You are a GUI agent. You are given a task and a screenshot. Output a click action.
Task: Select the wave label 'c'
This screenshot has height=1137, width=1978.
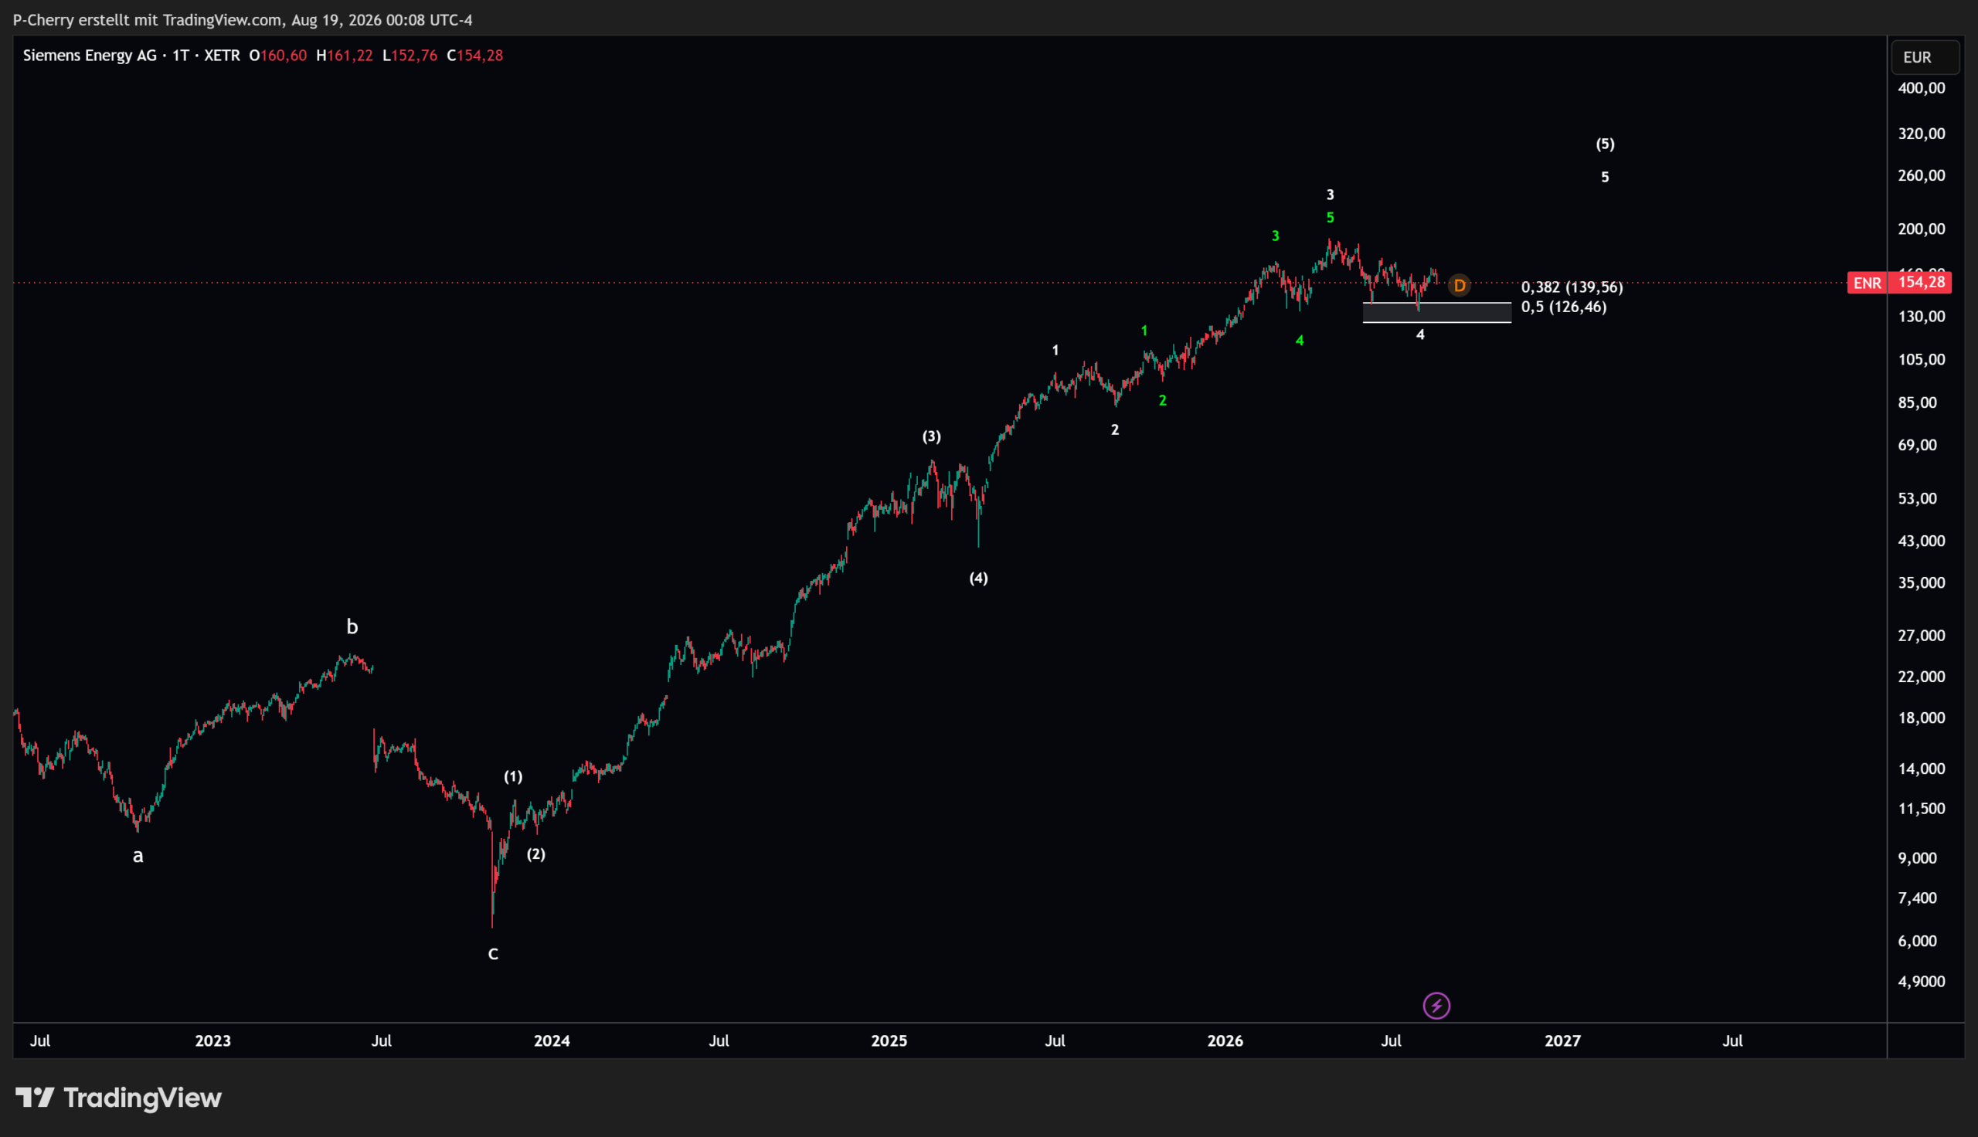point(493,953)
